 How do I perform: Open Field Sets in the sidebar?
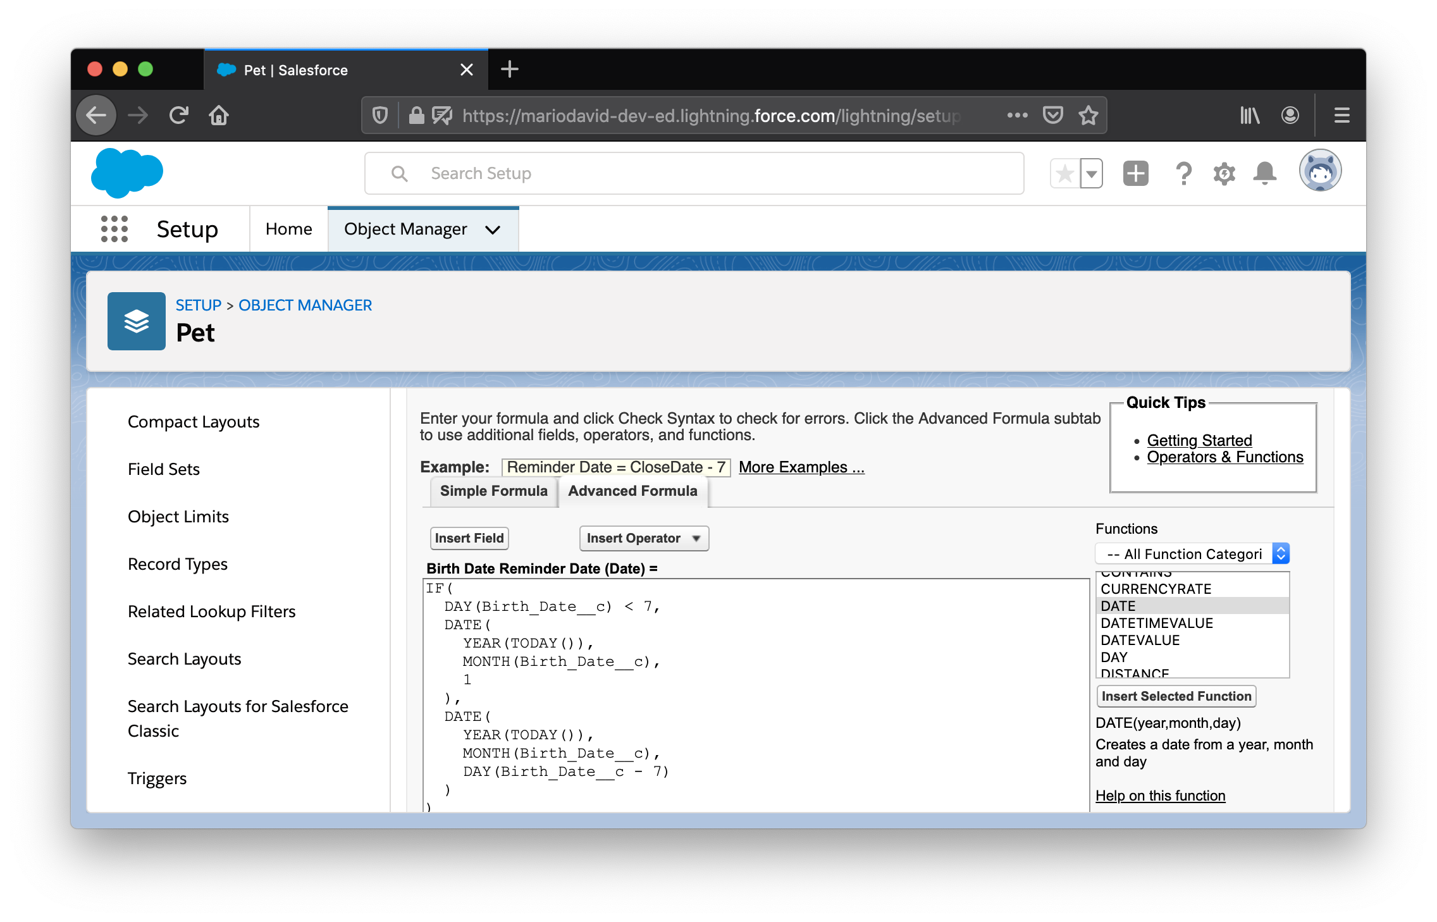click(164, 469)
